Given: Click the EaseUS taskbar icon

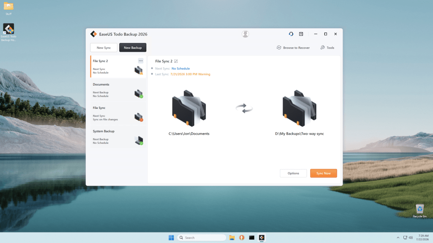Looking at the screenshot, I should pyautogui.click(x=261, y=238).
